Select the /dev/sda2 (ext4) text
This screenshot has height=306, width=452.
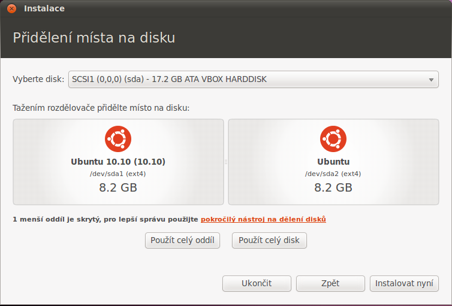pos(333,174)
